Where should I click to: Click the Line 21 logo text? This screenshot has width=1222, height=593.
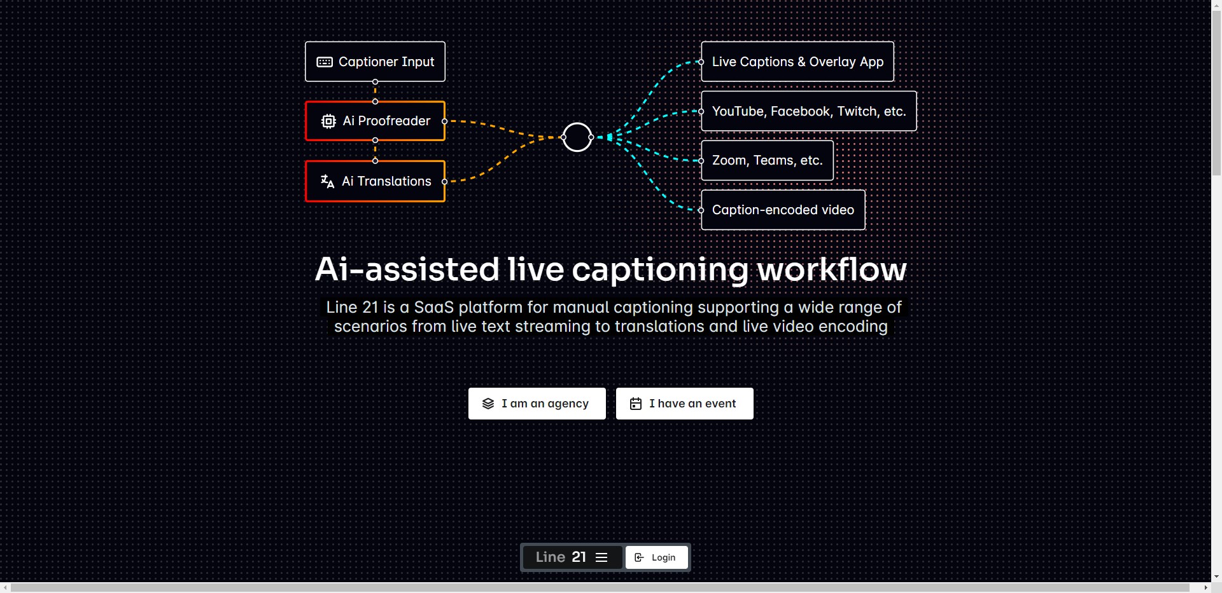click(x=560, y=557)
